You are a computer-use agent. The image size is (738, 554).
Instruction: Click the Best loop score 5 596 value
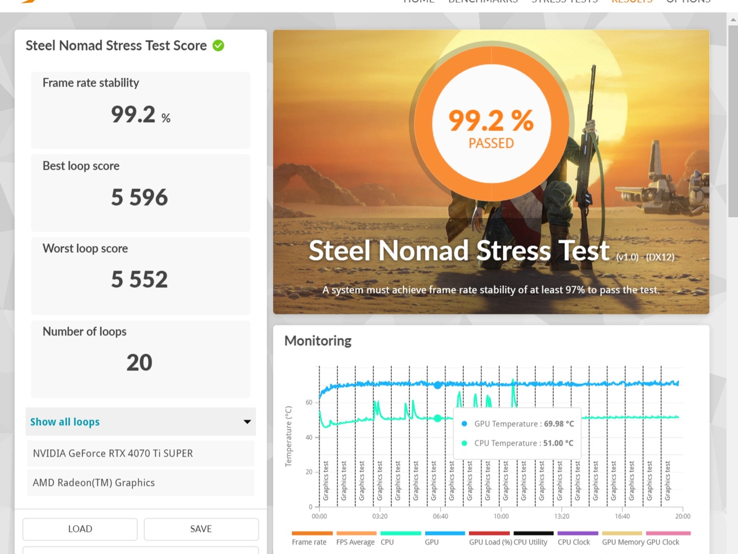pos(139,197)
